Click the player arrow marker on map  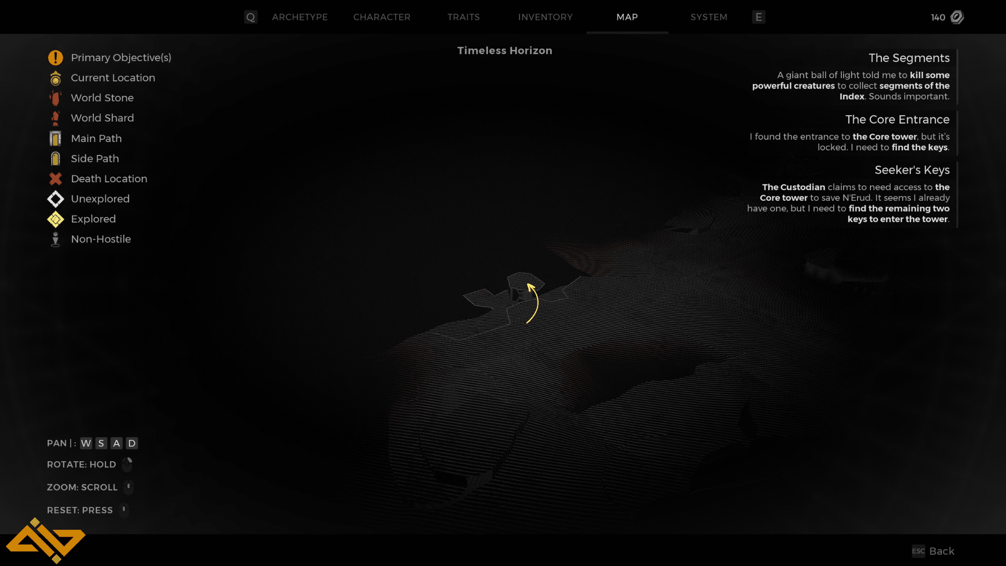click(x=533, y=303)
